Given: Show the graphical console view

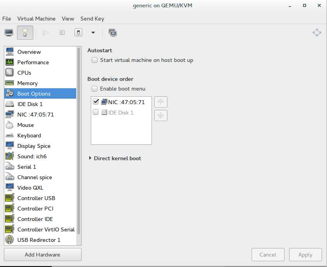Looking at the screenshot, I should pyautogui.click(x=9, y=33).
